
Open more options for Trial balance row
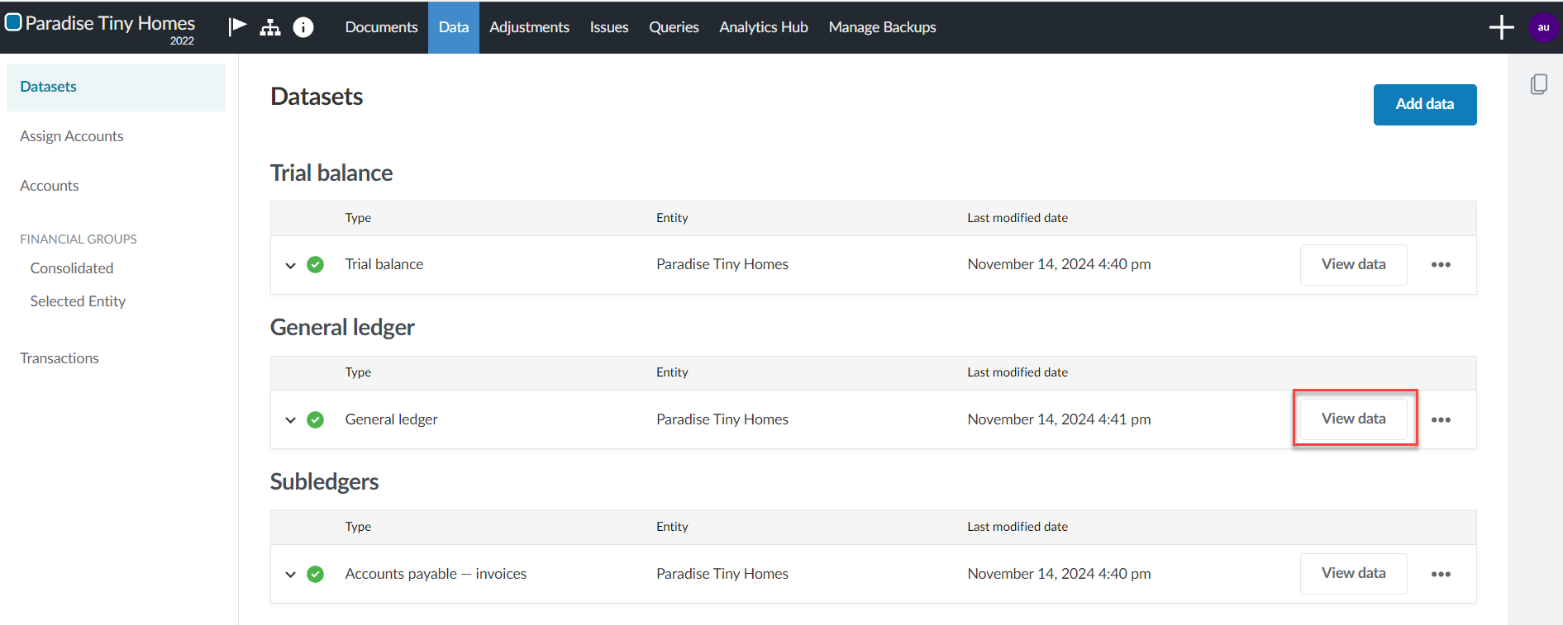coord(1441,265)
